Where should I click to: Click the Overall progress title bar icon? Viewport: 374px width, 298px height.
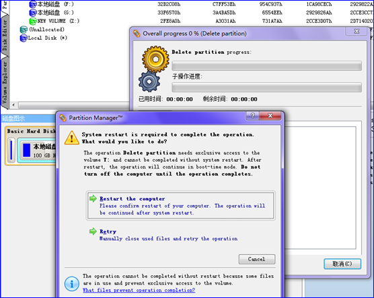click(x=137, y=34)
